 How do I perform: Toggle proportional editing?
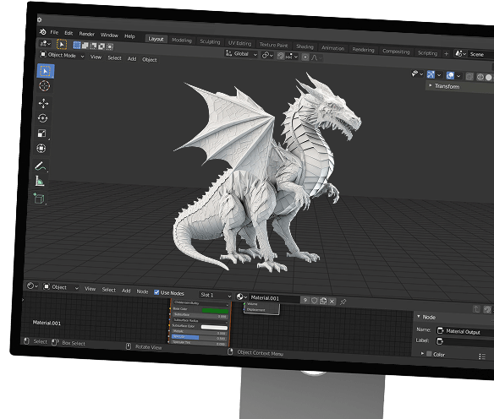[305, 57]
